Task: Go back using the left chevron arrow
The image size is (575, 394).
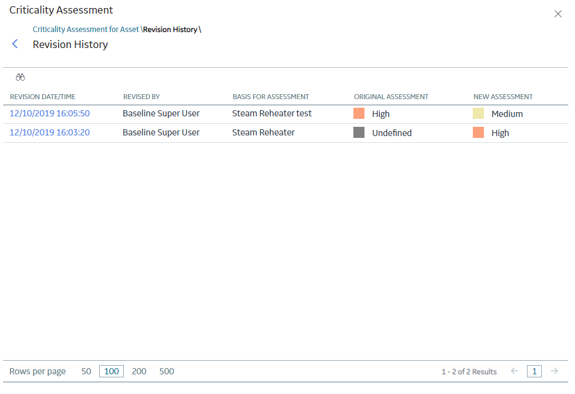Action: click(x=15, y=44)
